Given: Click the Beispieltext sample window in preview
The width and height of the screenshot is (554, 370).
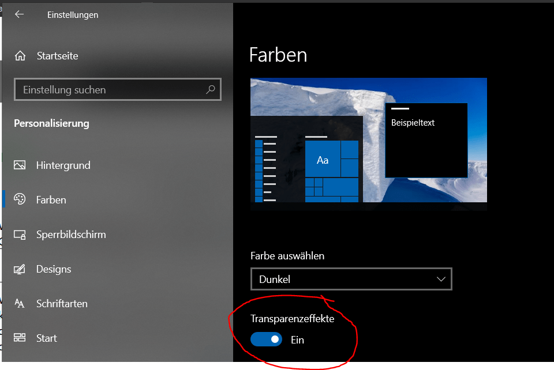Looking at the screenshot, I should [x=426, y=140].
